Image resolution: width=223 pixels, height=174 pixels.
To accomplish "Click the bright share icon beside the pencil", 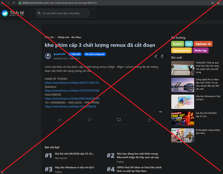I will (162, 56).
